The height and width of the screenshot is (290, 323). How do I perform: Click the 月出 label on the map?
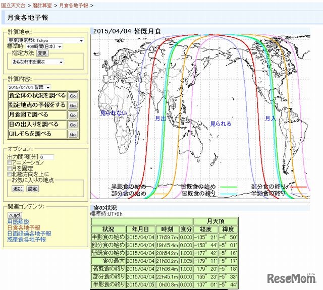click(160, 119)
